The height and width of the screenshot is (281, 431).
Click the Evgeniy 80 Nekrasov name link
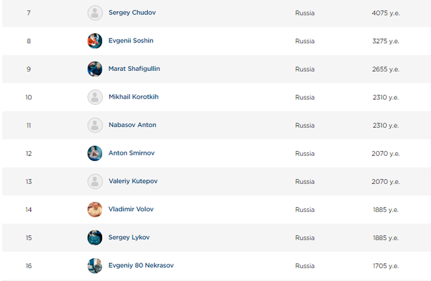point(141,266)
